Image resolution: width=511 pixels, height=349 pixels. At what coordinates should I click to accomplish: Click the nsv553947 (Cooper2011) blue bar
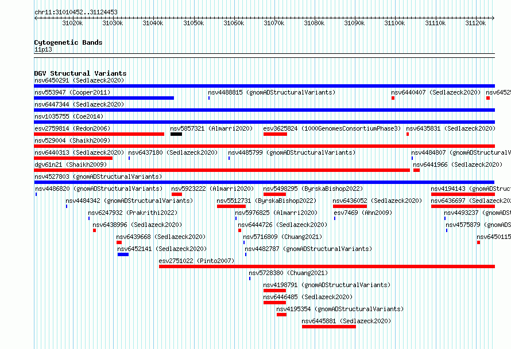point(104,98)
